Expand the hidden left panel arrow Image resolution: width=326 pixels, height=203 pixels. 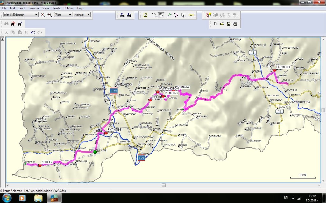pos(2,39)
